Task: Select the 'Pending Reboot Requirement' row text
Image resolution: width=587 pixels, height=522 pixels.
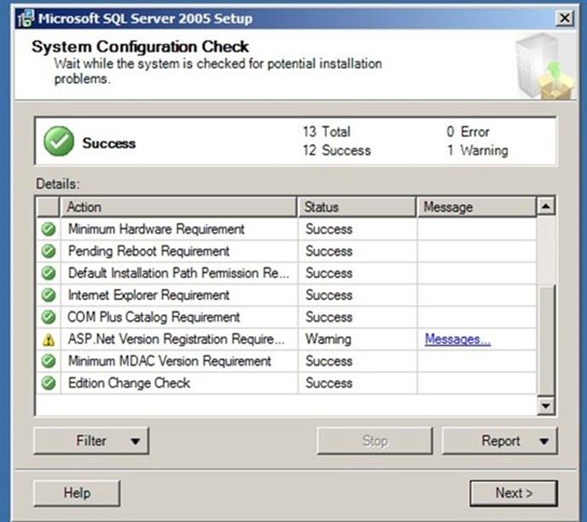Action: point(148,251)
